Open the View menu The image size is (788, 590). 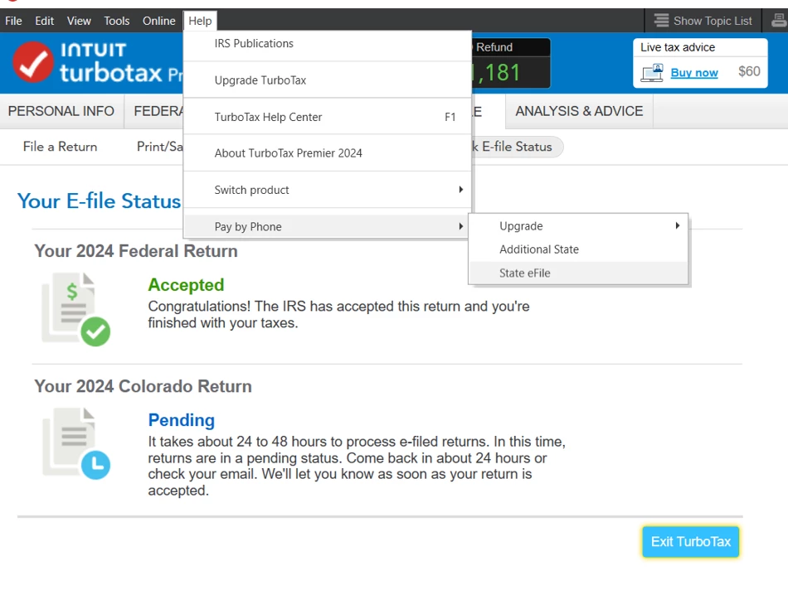pos(79,21)
